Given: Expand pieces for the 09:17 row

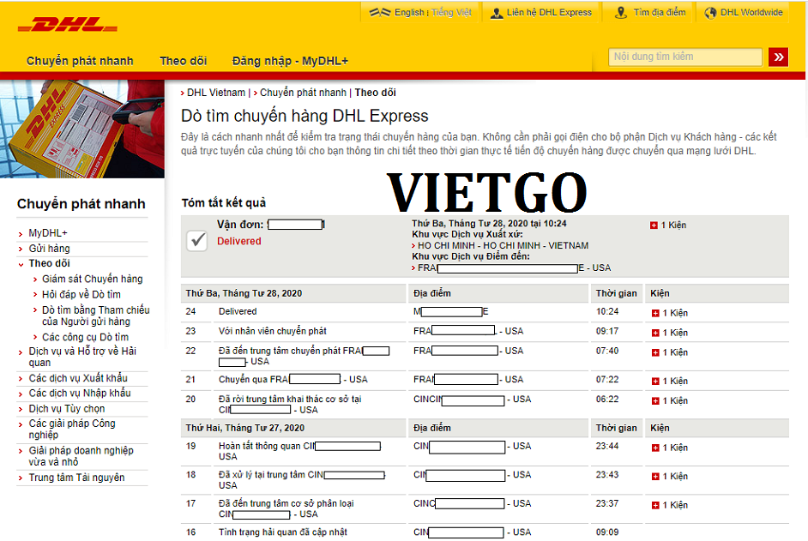Looking at the screenshot, I should [x=655, y=333].
